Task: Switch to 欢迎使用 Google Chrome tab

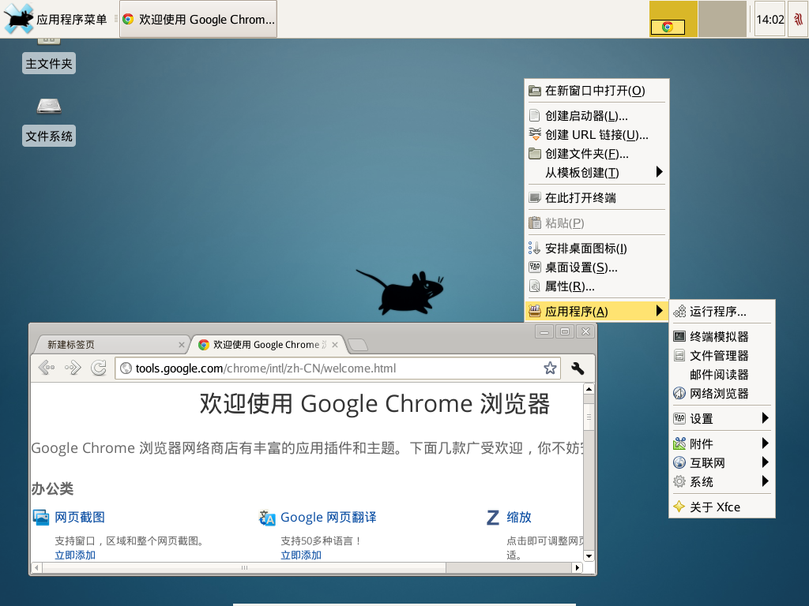Action: (x=267, y=345)
